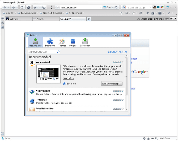Image resolution: width=178 pixels, height=141 pixels.
Task: Click the Japan leak probe news ticker headline
Action: point(153,19)
